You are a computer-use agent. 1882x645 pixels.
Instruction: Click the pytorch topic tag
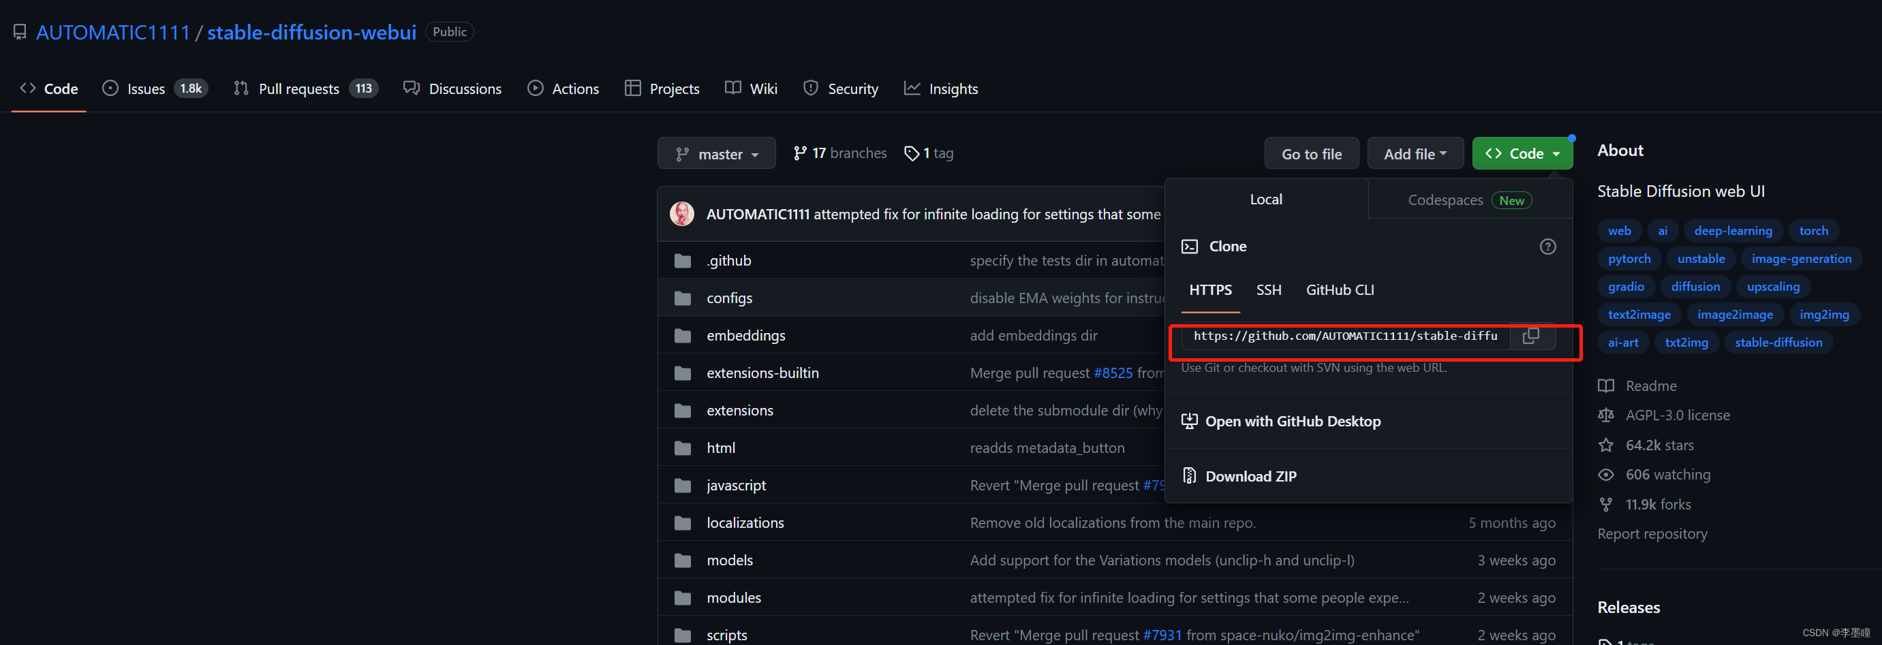click(1629, 259)
